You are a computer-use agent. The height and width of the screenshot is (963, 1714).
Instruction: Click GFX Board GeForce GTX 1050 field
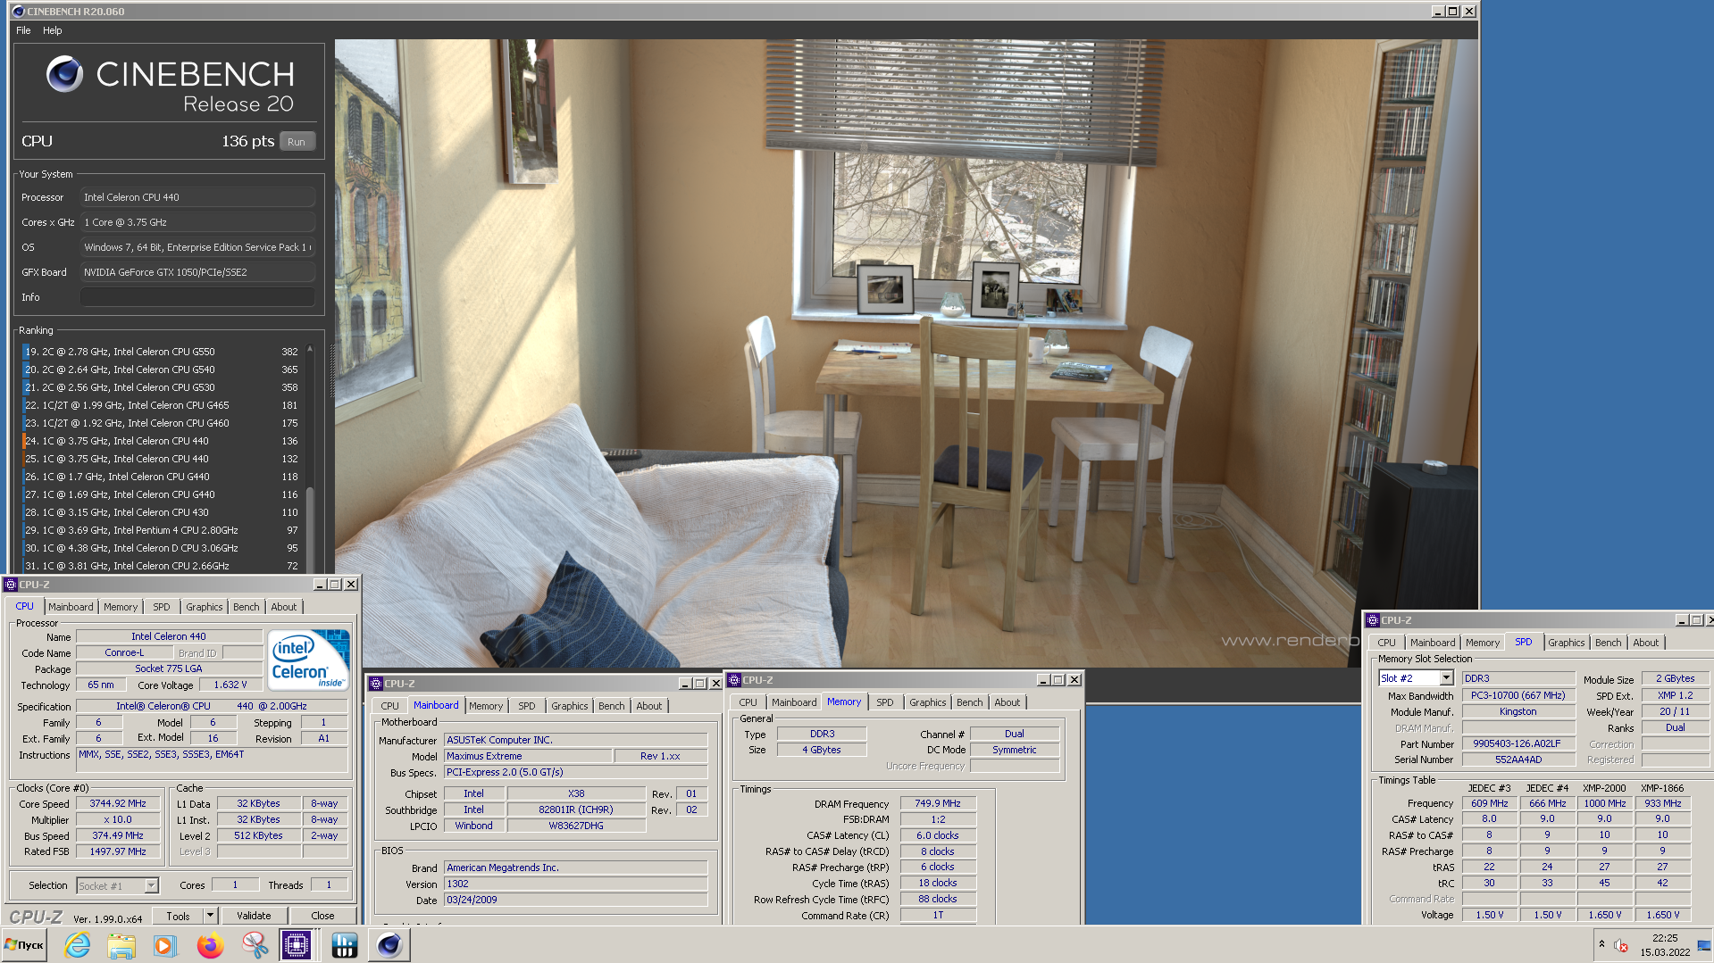tap(197, 272)
